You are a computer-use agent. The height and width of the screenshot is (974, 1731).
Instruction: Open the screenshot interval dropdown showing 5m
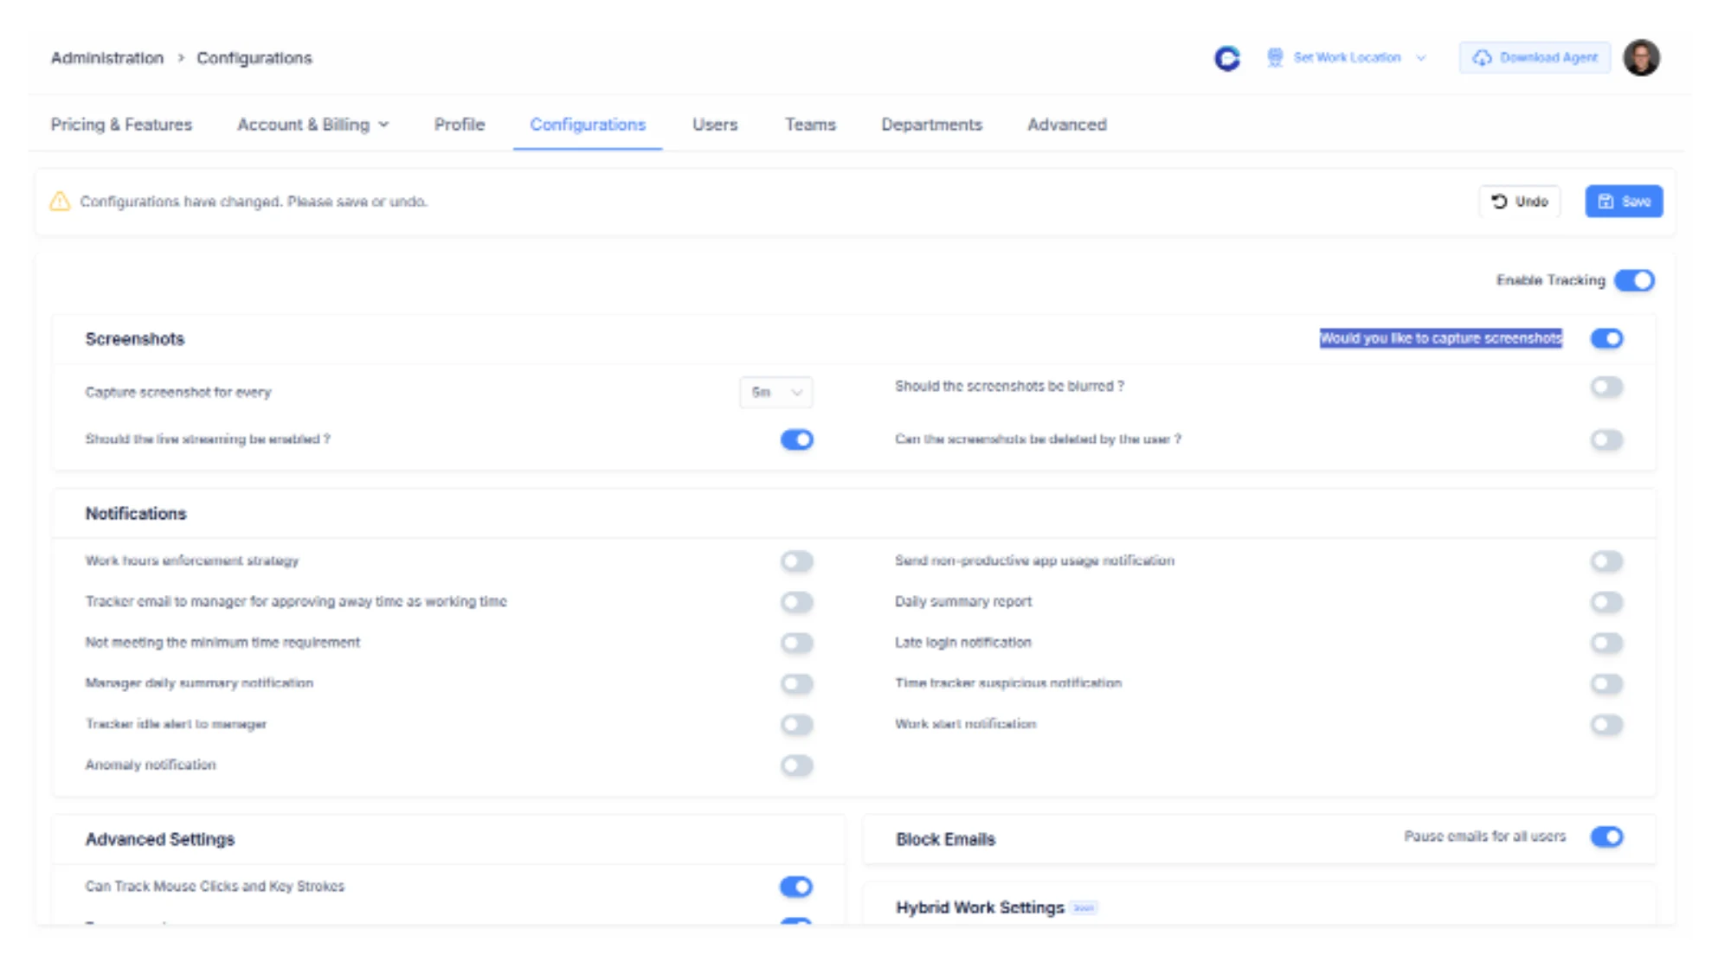tap(775, 392)
